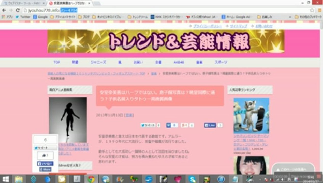
Task: Open the Windows Start button
Action: click(x=6, y=179)
